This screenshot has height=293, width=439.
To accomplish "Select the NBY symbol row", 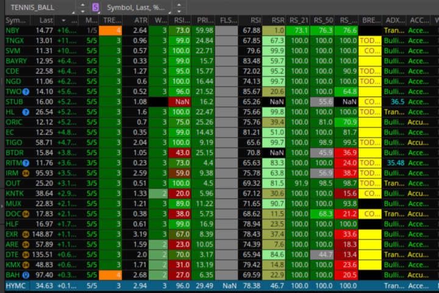I will coord(13,30).
